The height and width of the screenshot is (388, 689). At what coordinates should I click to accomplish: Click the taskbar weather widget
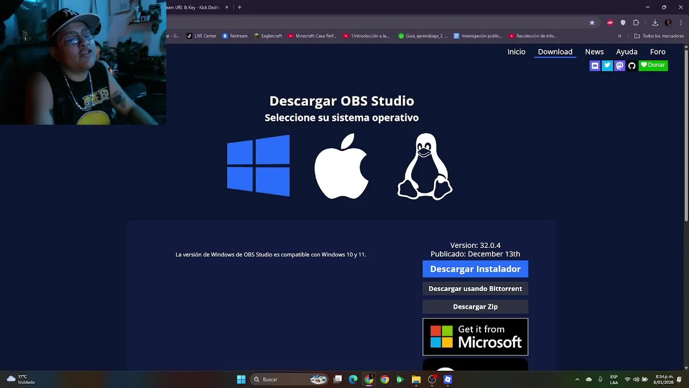(x=20, y=379)
